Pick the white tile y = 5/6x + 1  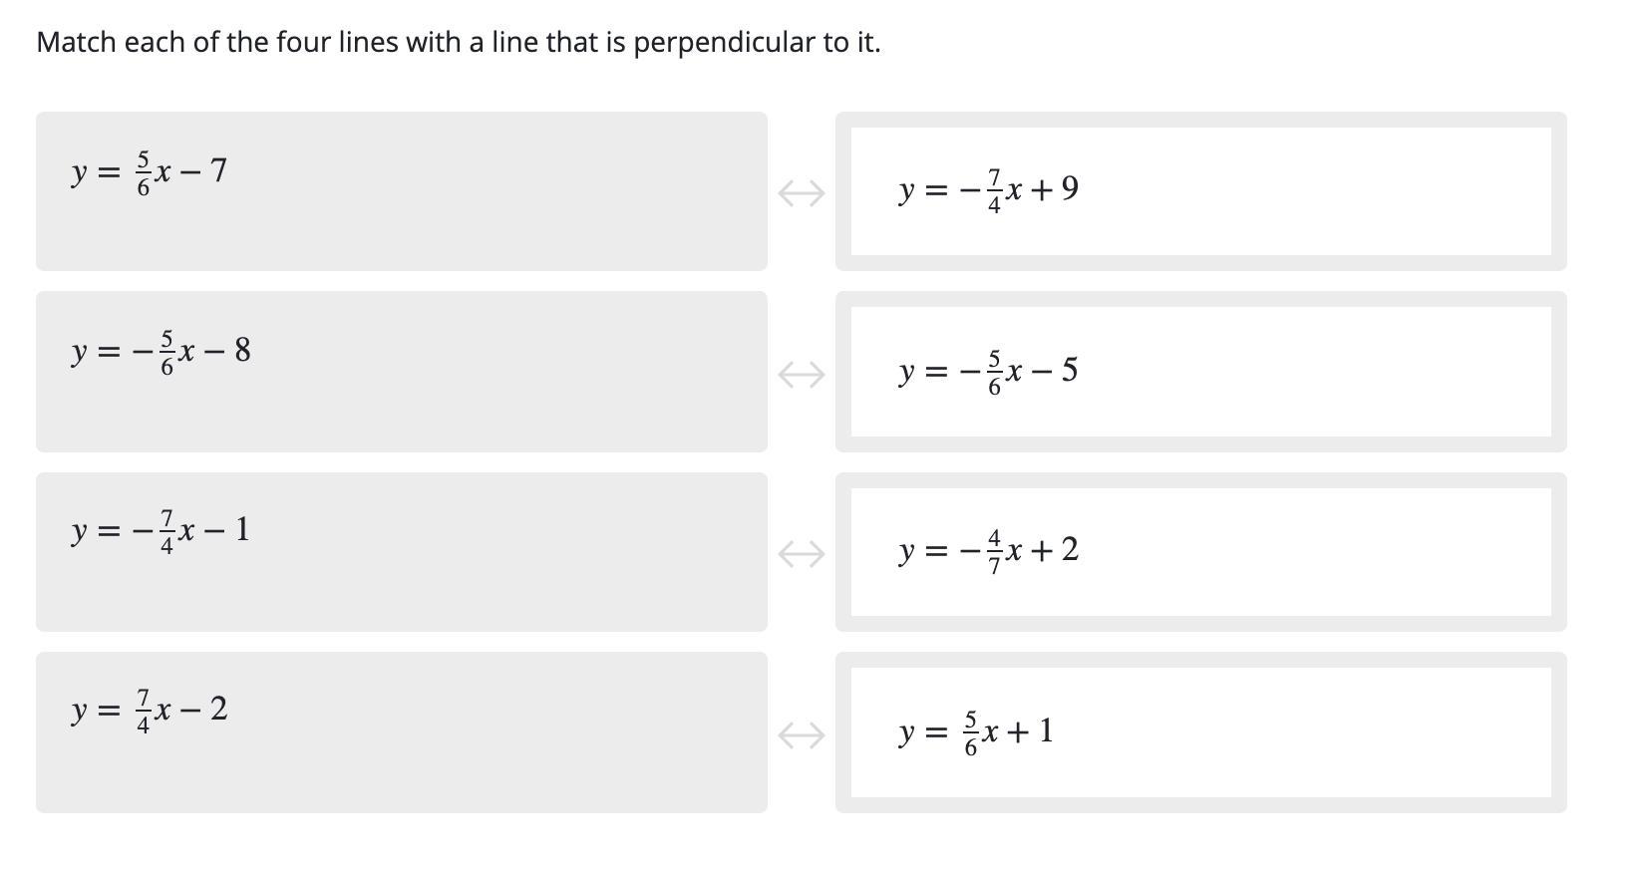(x=1200, y=732)
